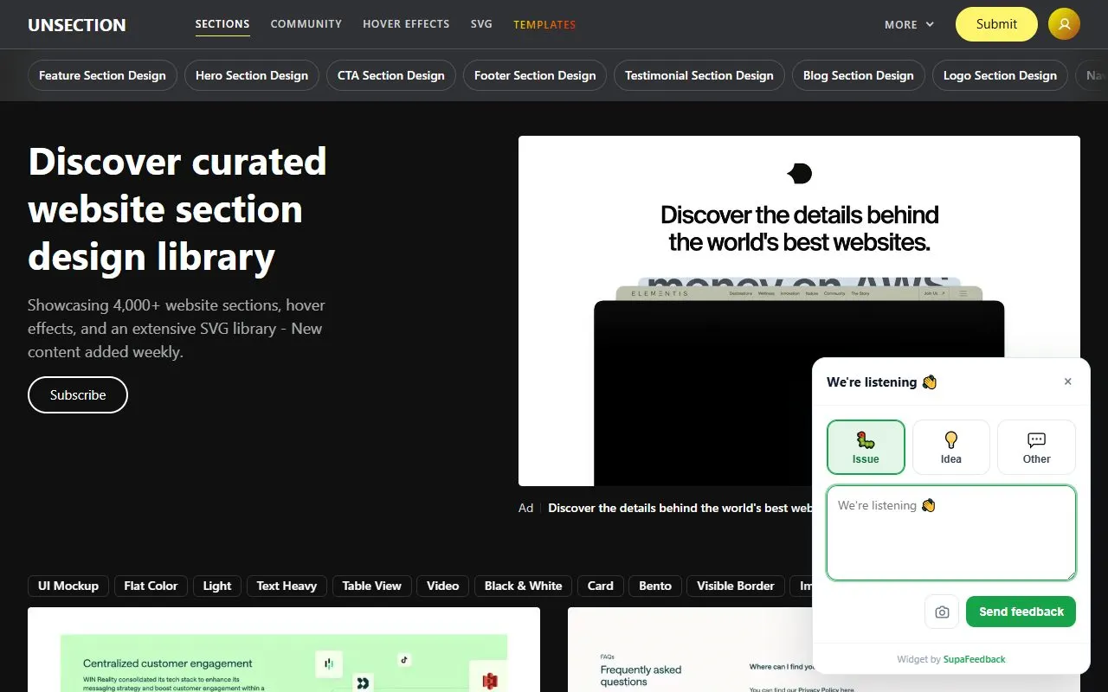This screenshot has width=1108, height=692.
Task: Click the camera screenshot icon in feedback widget
Action: click(942, 612)
